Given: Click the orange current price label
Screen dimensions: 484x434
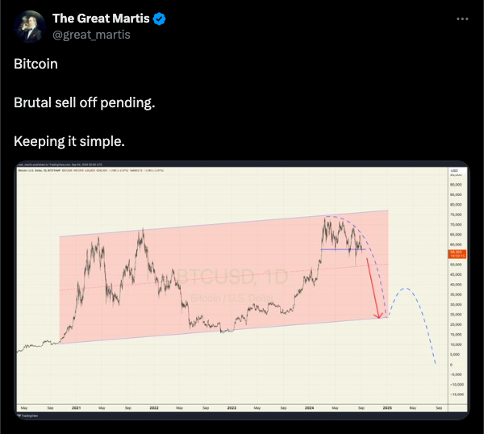Looking at the screenshot, I should [457, 254].
